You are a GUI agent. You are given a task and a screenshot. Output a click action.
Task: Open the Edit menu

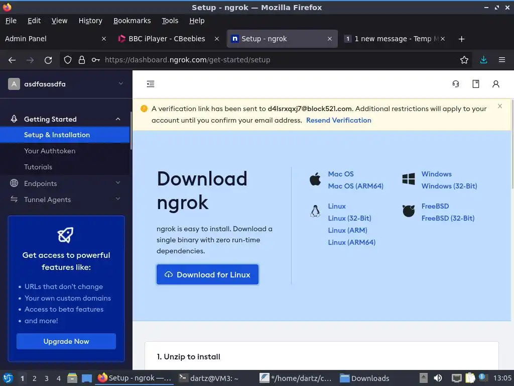(34, 21)
